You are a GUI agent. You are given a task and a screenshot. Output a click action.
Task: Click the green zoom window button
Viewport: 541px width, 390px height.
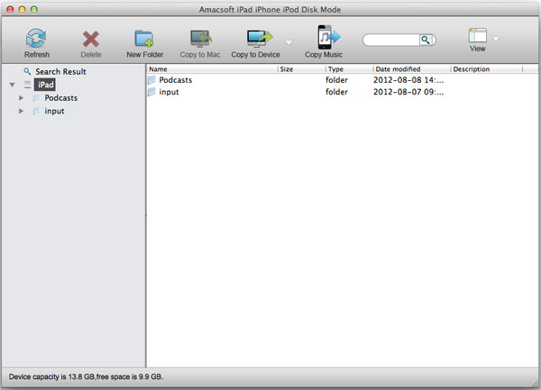coord(34,9)
